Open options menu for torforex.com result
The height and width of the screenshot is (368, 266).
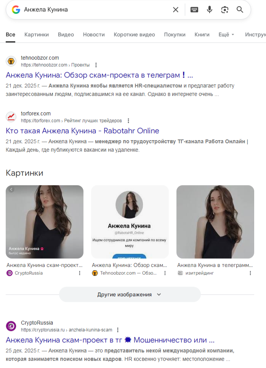click(128, 121)
